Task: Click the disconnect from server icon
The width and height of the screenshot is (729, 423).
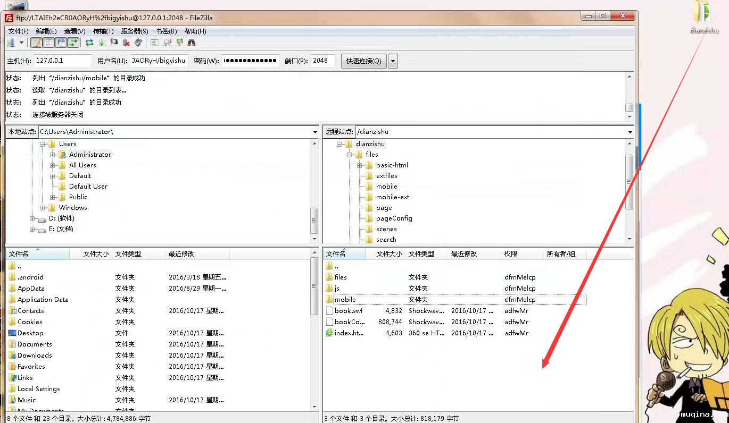Action: point(126,43)
